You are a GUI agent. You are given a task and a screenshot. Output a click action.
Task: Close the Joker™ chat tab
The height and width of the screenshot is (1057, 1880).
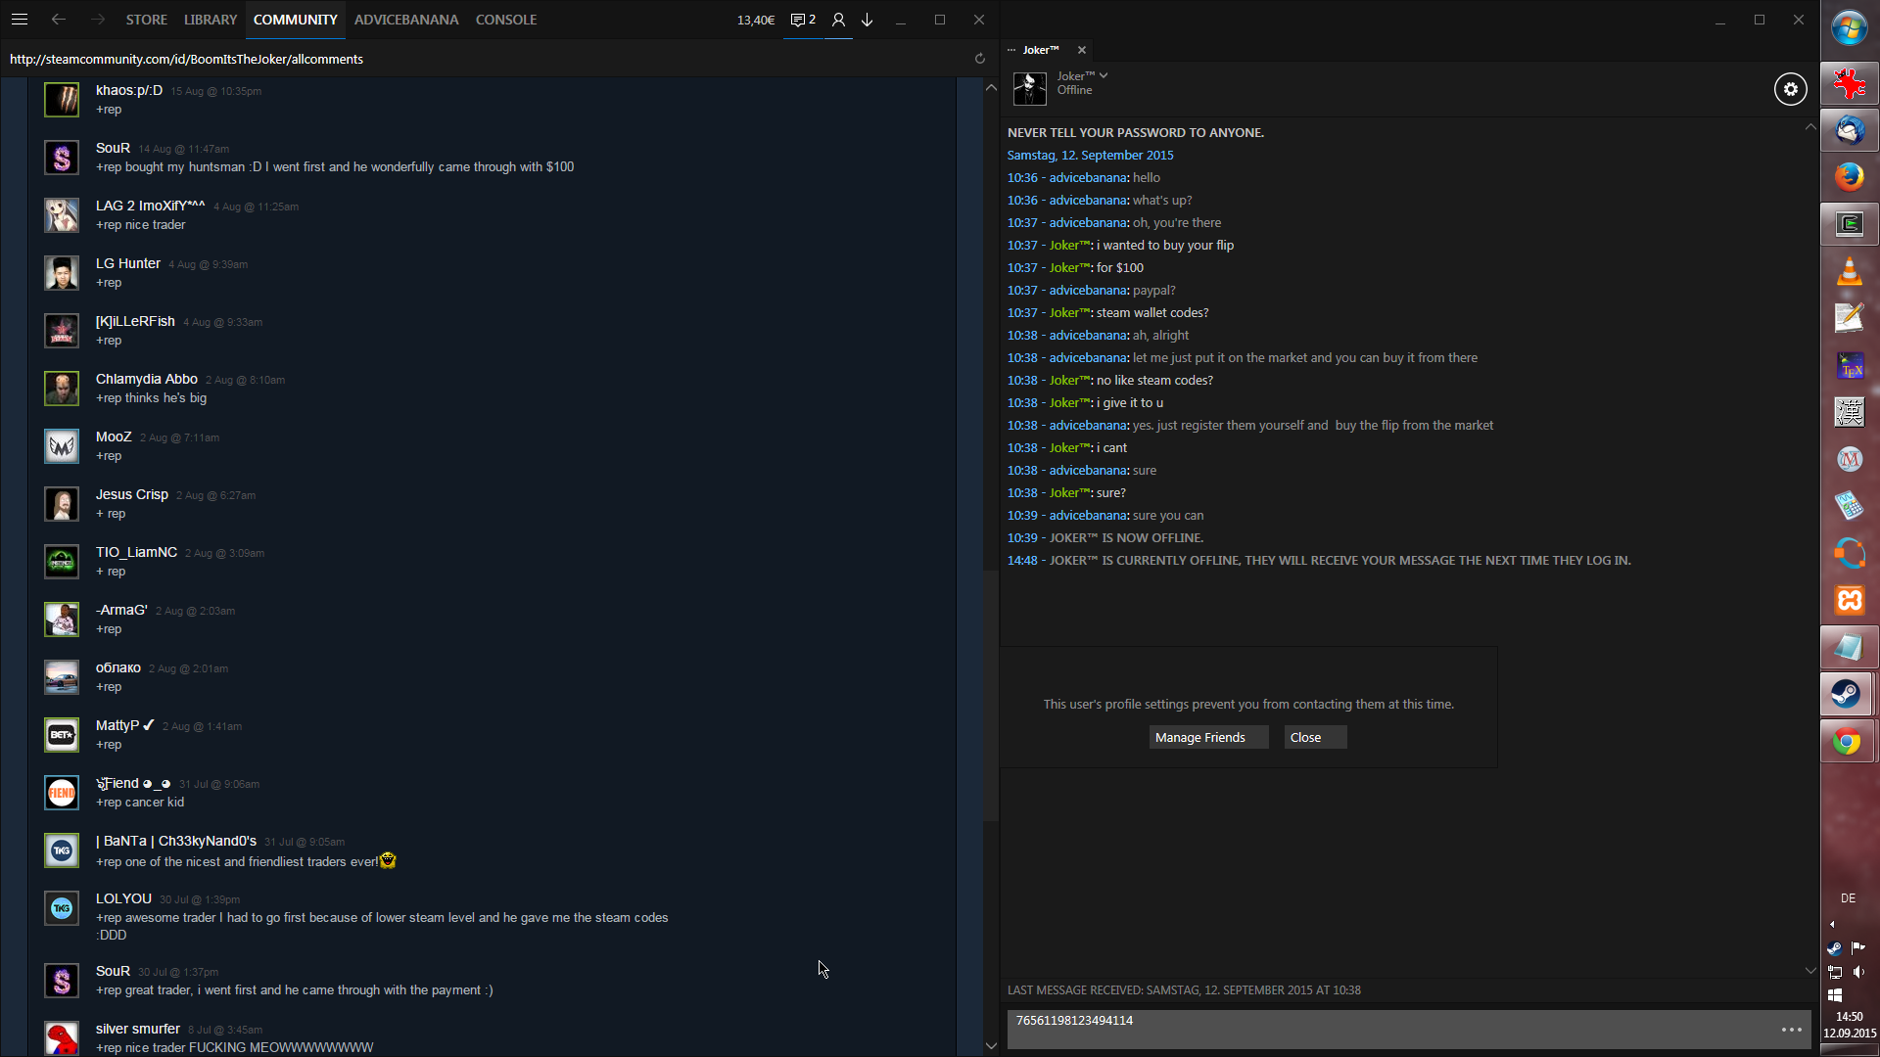click(1082, 50)
